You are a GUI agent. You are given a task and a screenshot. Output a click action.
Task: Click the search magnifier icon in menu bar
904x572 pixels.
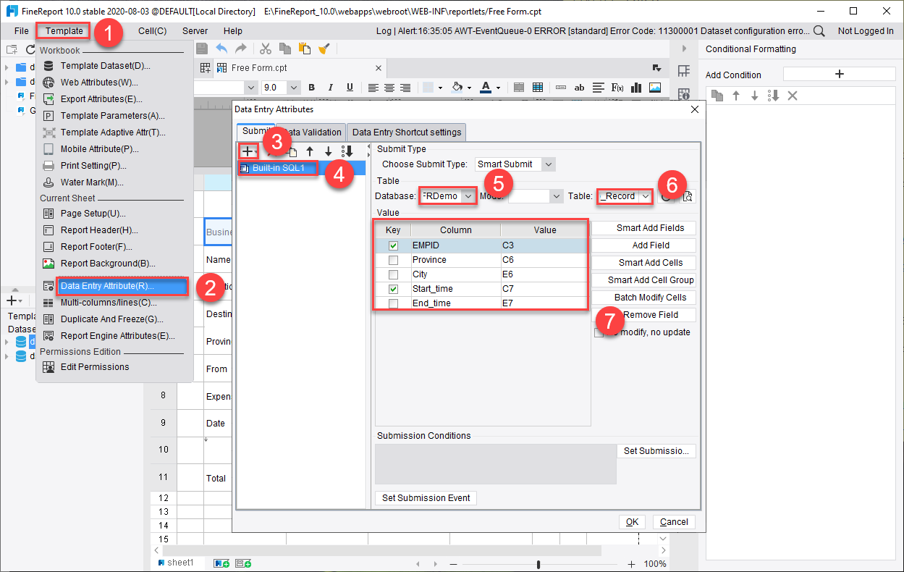pyautogui.click(x=819, y=31)
